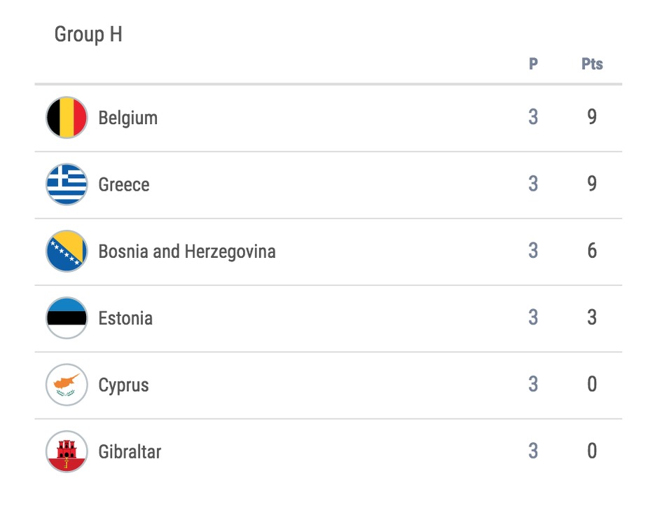This screenshot has height=513, width=657.
Task: Click Greece's played matches value
Action: tap(533, 184)
